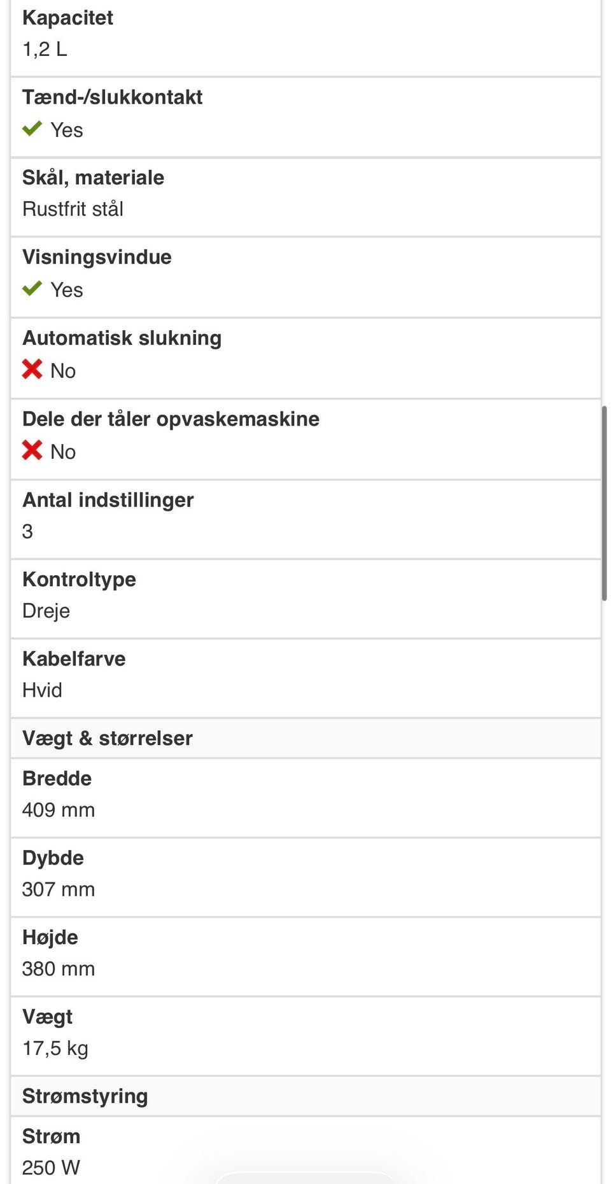Tap the Antal indstillinger label

tap(108, 500)
